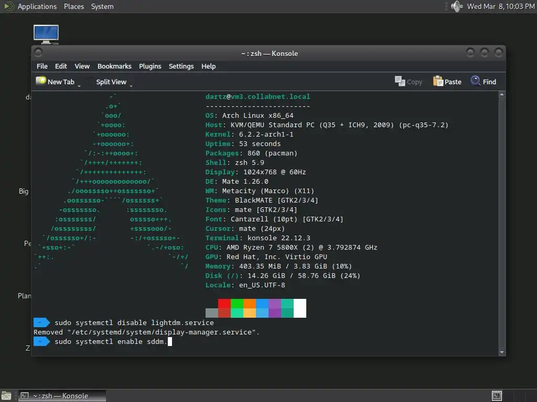Image resolution: width=537 pixels, height=402 pixels.
Task: Click the 'CPU: AMD Ryzen 7 5800X' line
Action: click(x=291, y=248)
